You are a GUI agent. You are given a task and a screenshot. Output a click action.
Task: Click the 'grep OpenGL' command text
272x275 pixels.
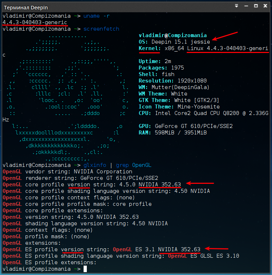tap(134, 165)
